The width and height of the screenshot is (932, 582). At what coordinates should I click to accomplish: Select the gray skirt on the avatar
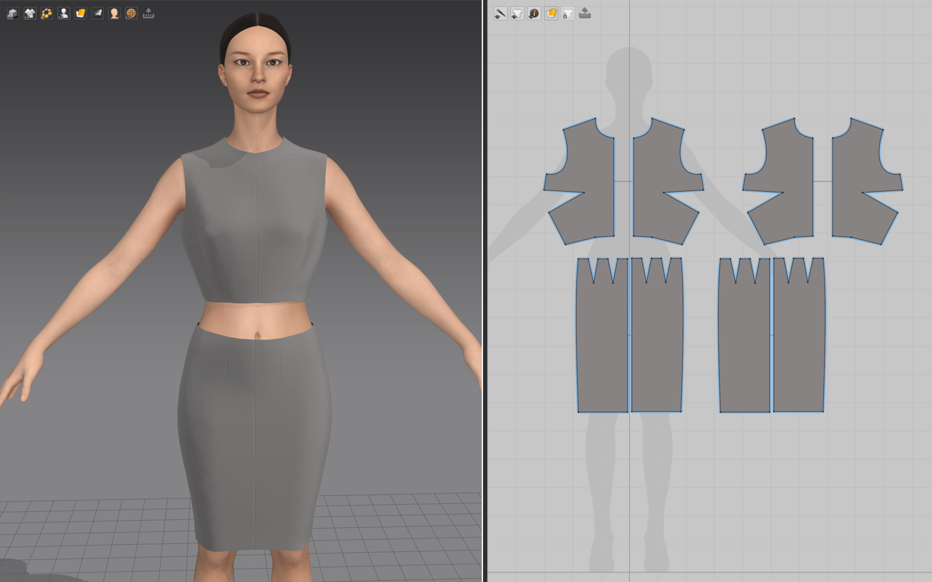[x=255, y=437]
